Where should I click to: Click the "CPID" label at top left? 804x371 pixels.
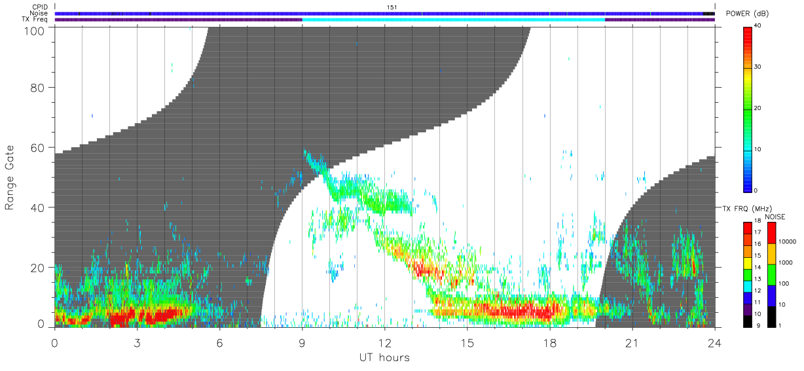pyautogui.click(x=40, y=7)
